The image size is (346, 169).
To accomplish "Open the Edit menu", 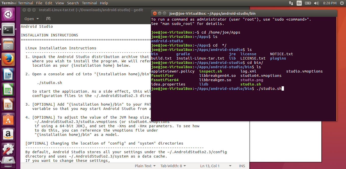I will (49, 3).
